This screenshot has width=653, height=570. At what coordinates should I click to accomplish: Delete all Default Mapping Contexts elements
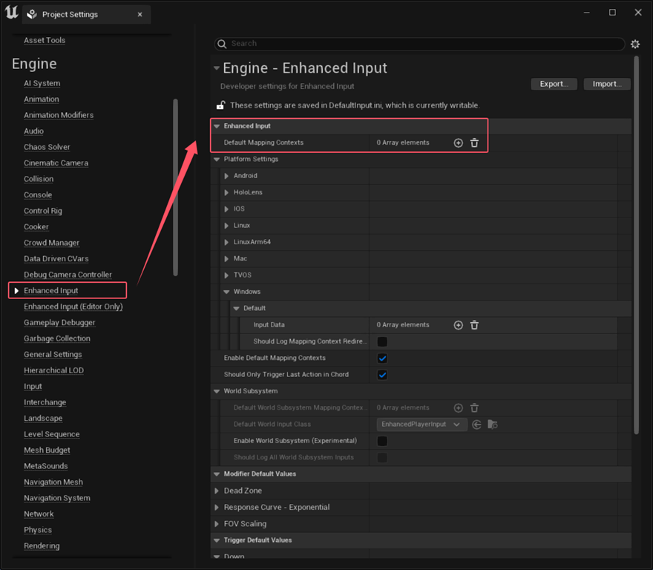click(x=474, y=143)
